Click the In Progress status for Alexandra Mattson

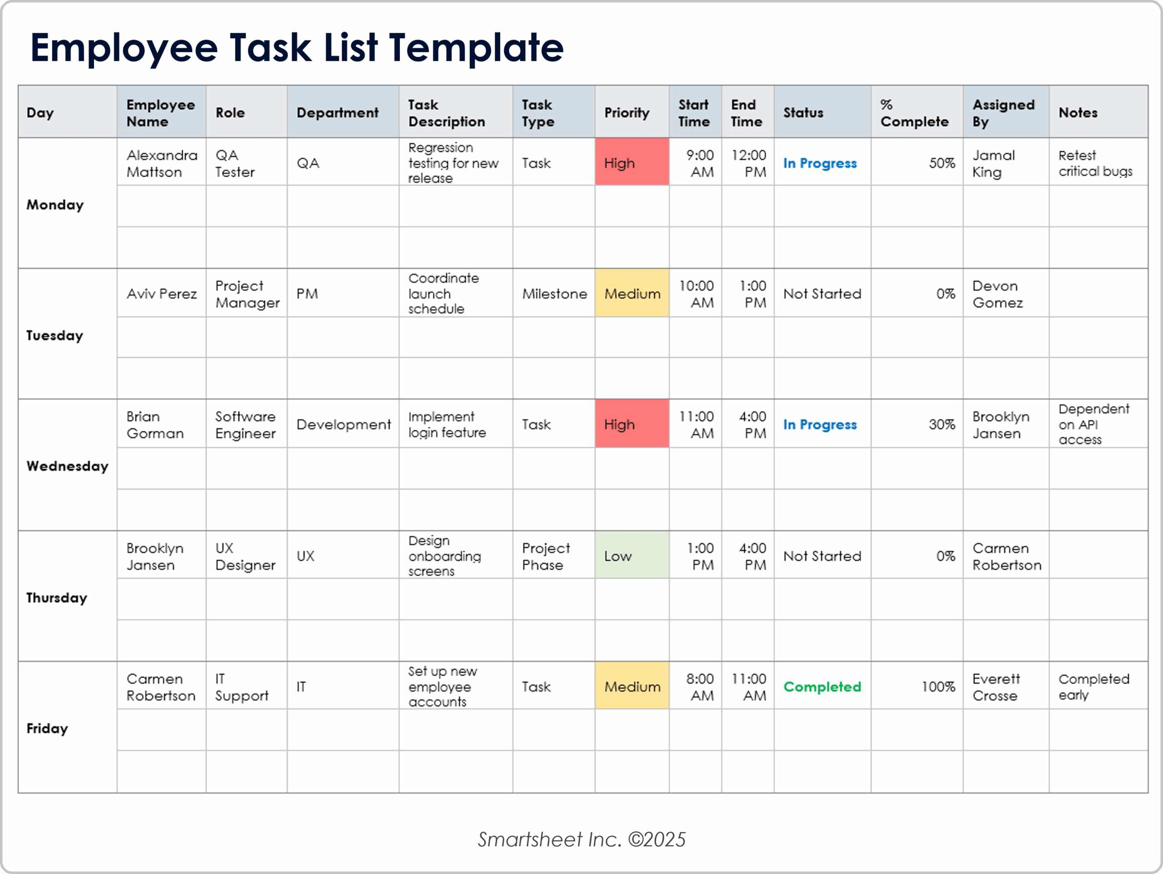pyautogui.click(x=820, y=163)
